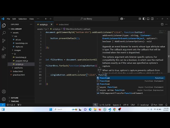Open the Copilot chat icon
Image resolution: width=170 pixels, height=128 pixels.
coord(122,19)
